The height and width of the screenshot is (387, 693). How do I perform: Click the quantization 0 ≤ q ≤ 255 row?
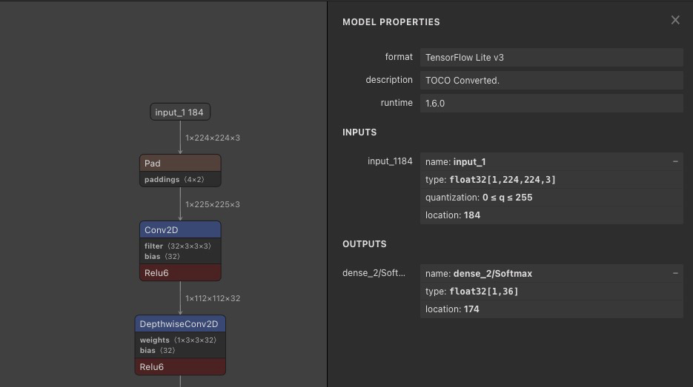[x=551, y=198]
